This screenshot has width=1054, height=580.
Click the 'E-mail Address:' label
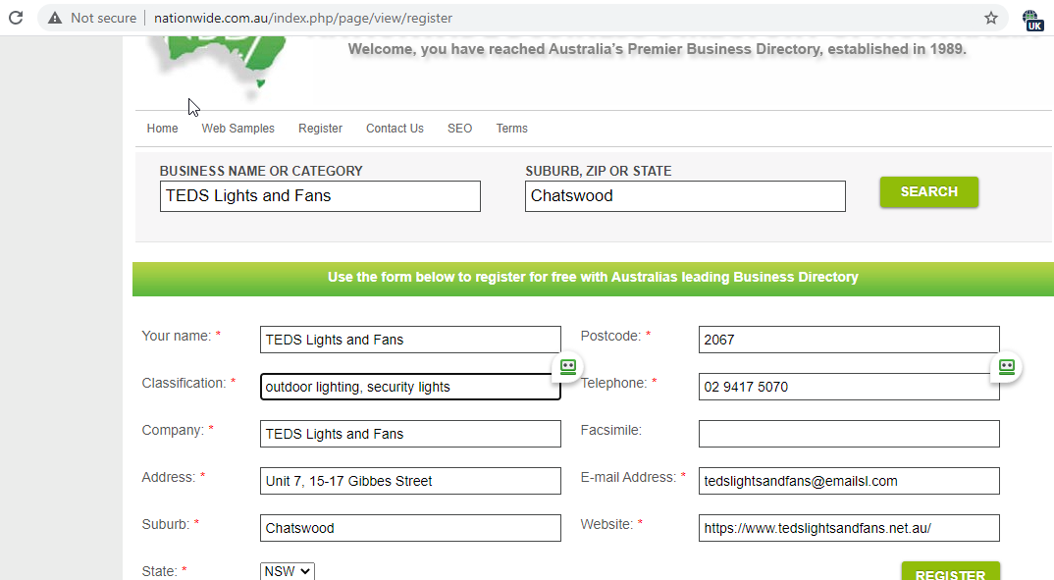pyautogui.click(x=628, y=477)
